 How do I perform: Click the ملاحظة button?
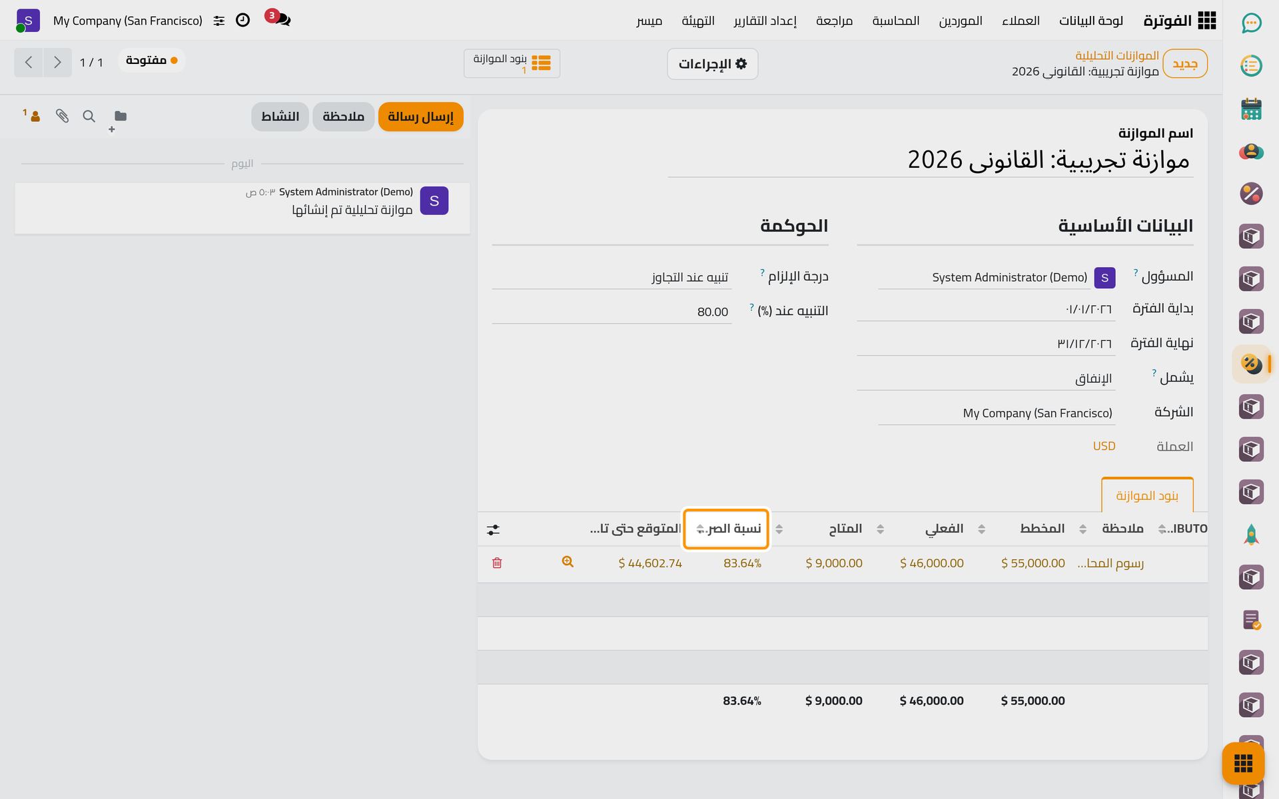(344, 117)
